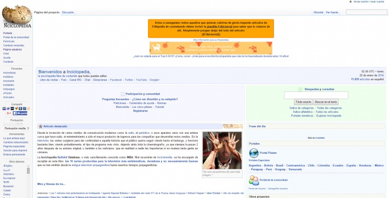This screenshot has height=198, width=389.
Task: Click 'Enlace permanente' in the sidebar
Action: coord(14,155)
